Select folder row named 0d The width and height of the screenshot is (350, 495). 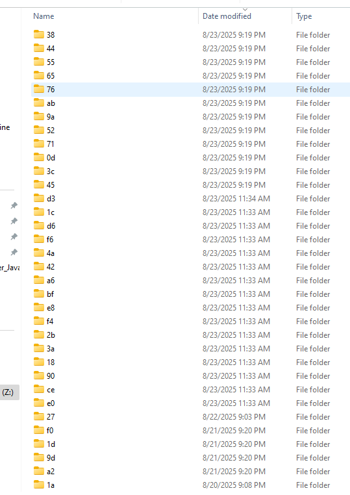click(191, 157)
